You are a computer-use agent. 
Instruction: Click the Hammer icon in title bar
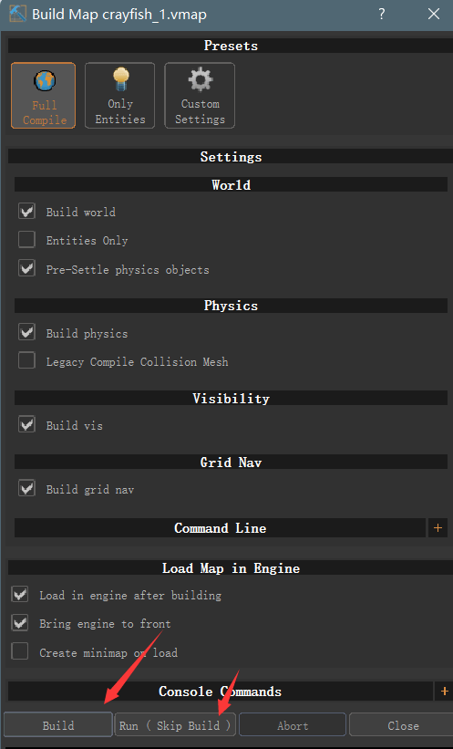tap(17, 14)
